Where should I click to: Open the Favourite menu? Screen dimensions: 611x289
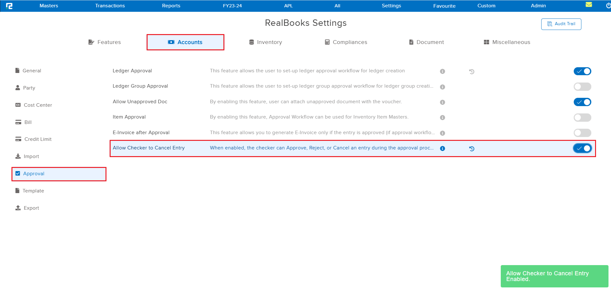click(x=444, y=6)
